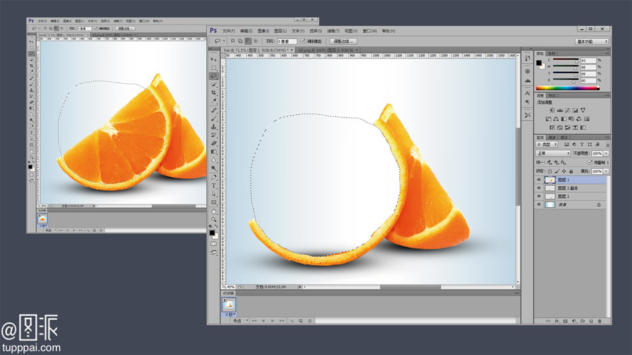Screen dimensions: 632x355
Task: Toggle visibility of the 背景 layer
Action: (540, 205)
